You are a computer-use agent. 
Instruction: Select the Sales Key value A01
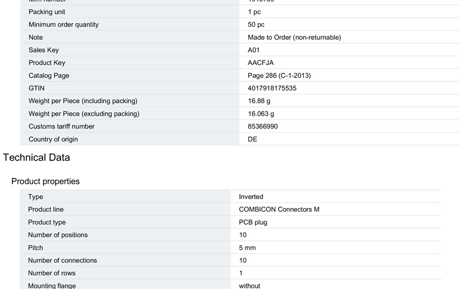pos(254,50)
